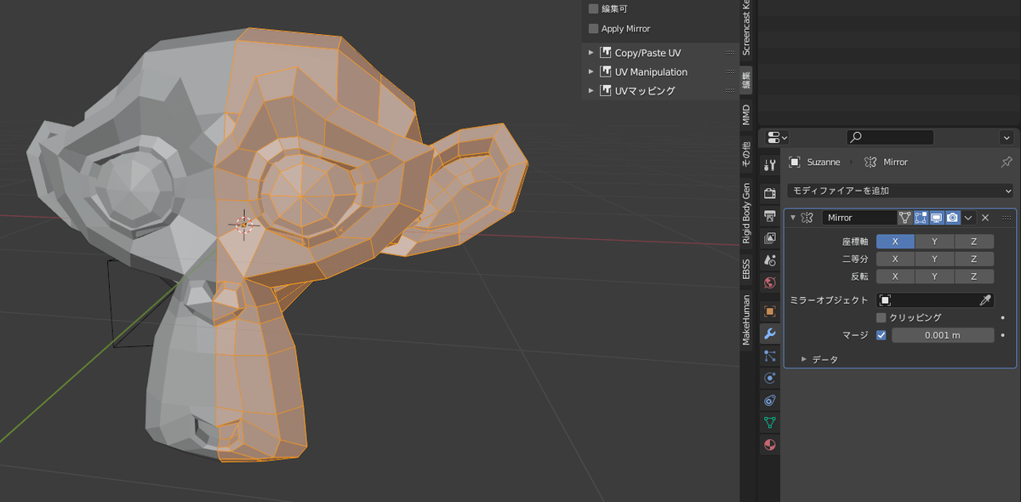Enable the クリッピング checkbox
1021x502 pixels.
pos(881,317)
